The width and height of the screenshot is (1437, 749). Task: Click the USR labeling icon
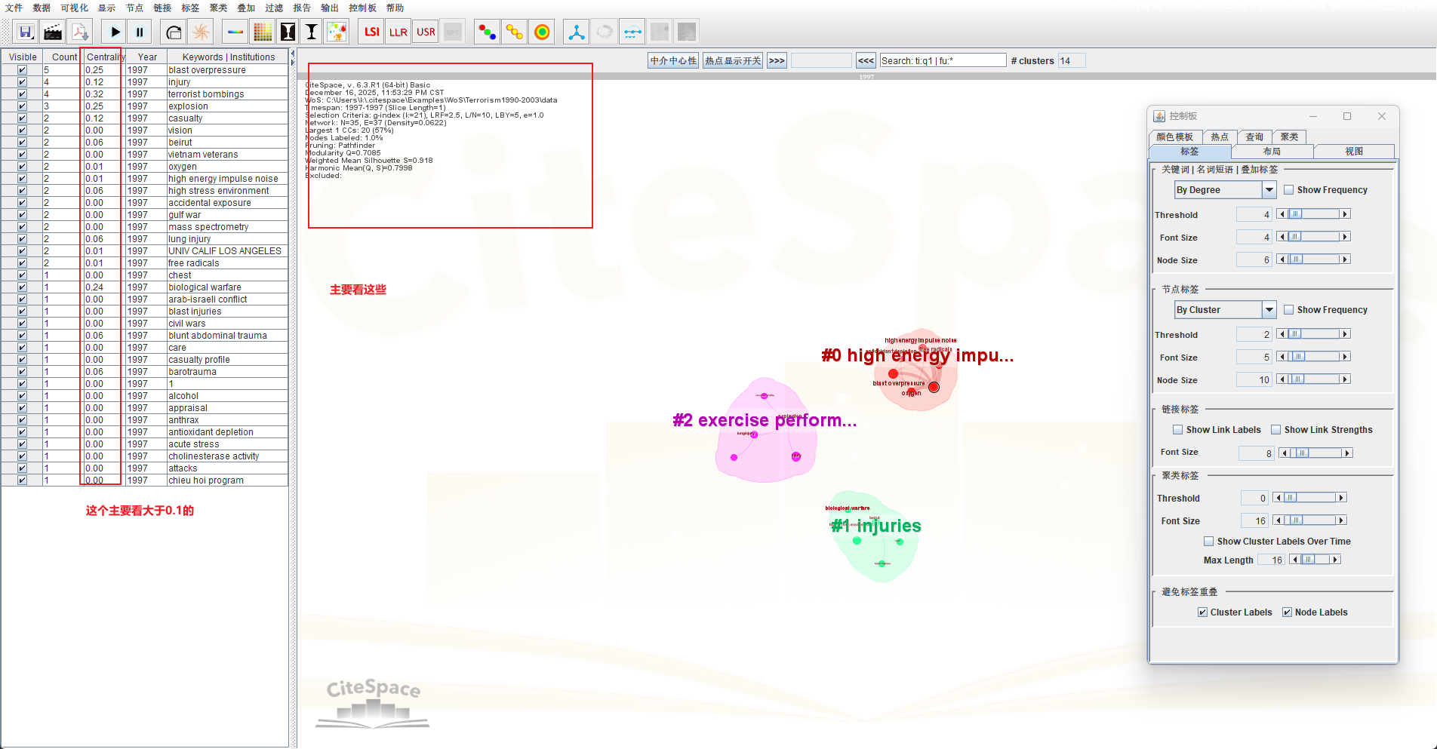tap(426, 32)
